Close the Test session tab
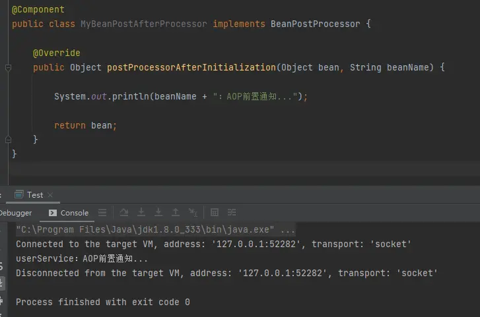This screenshot has height=317, width=480. point(50,195)
